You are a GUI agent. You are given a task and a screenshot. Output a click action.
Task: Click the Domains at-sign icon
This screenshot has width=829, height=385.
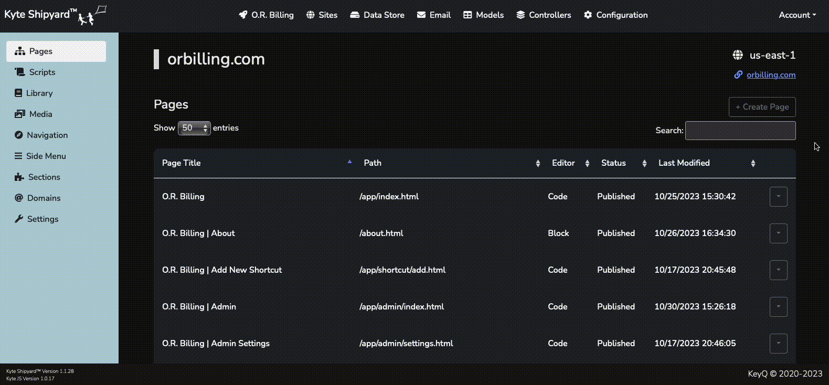click(19, 198)
